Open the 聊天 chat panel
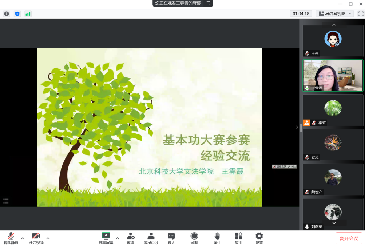 (171, 238)
